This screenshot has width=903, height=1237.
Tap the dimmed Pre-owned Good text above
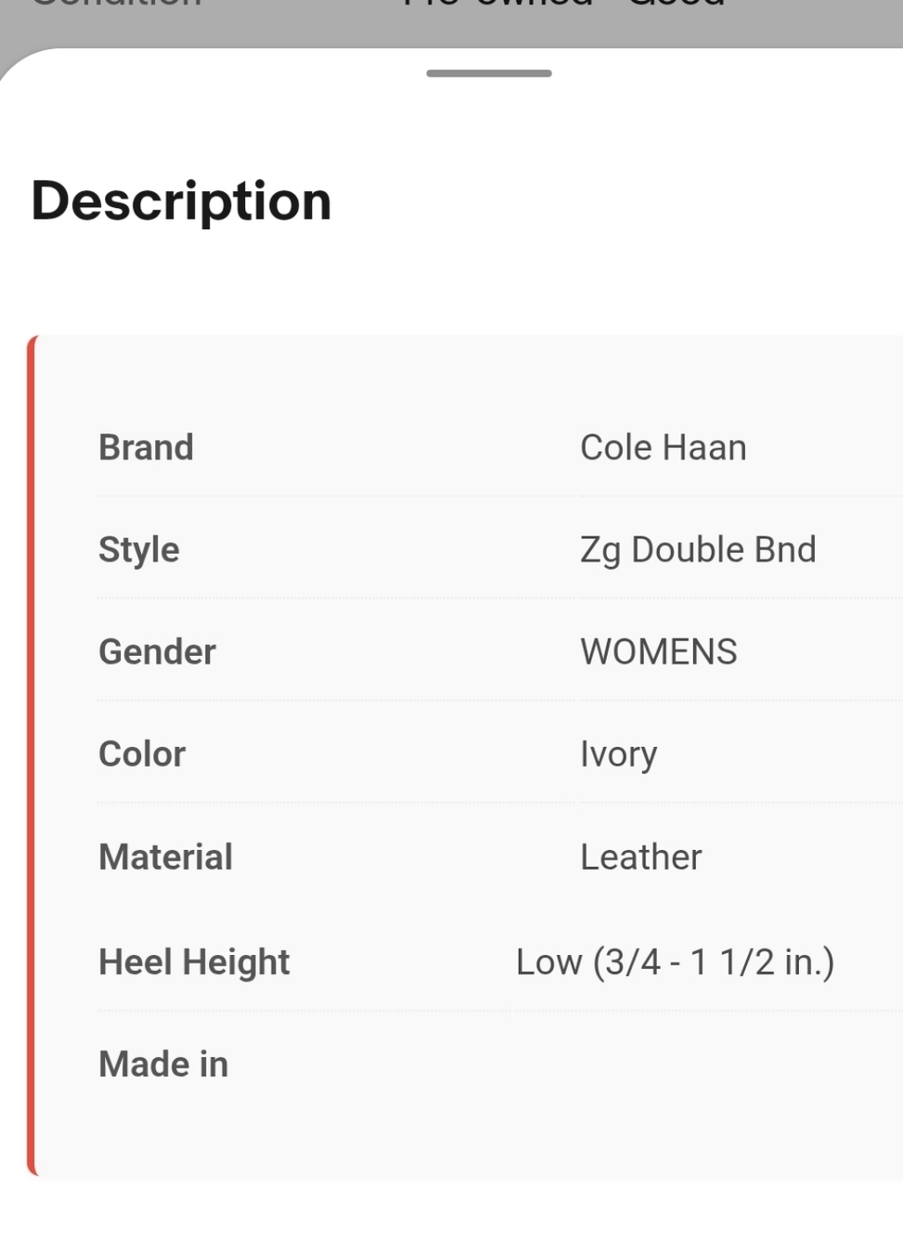click(563, 5)
